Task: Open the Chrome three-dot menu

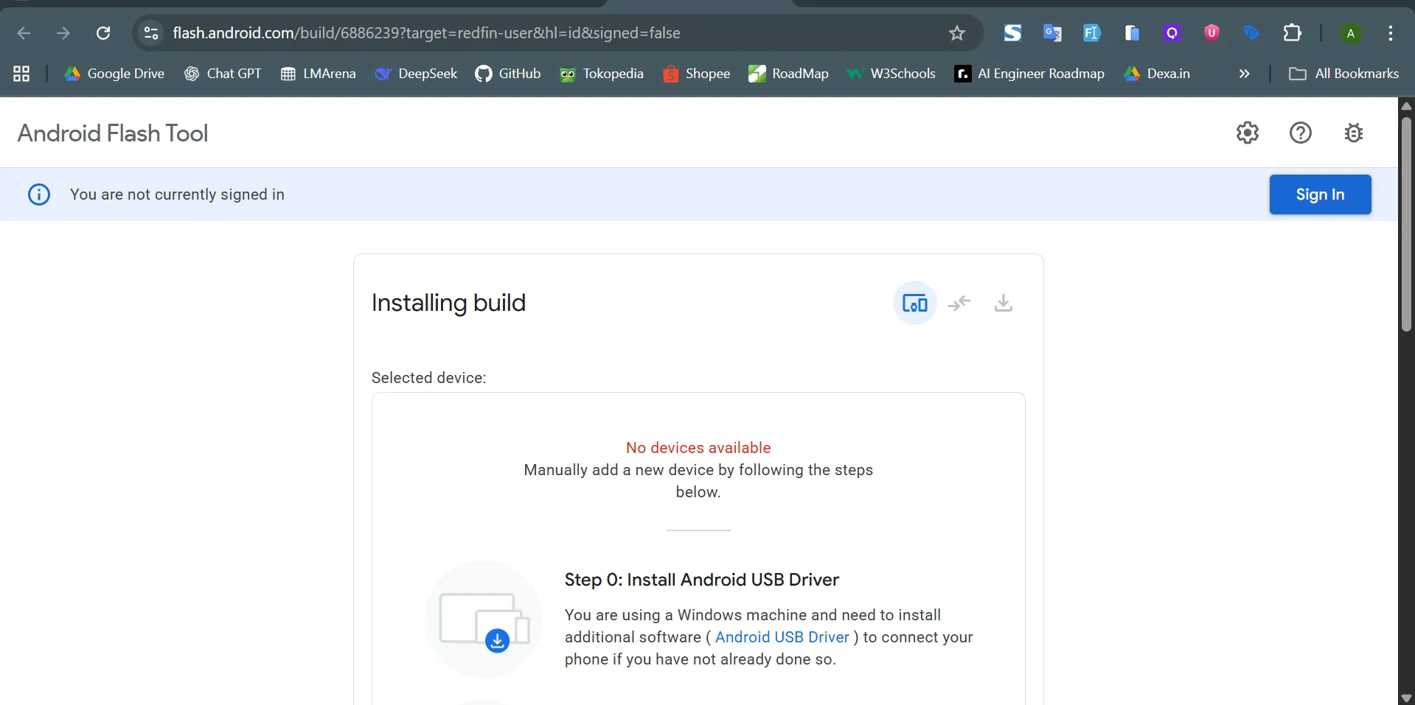Action: [1390, 33]
